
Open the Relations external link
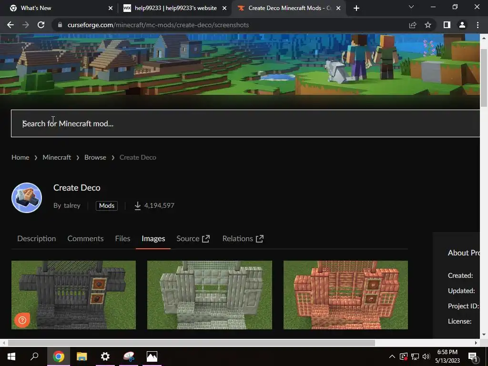click(243, 239)
